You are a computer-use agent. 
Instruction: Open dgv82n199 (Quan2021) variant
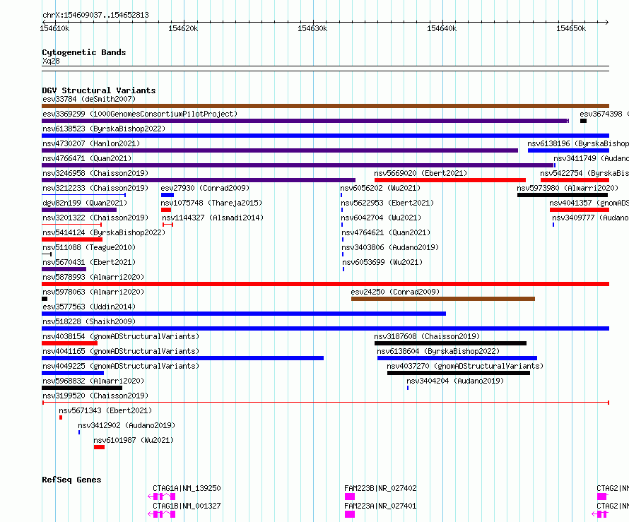click(85, 203)
